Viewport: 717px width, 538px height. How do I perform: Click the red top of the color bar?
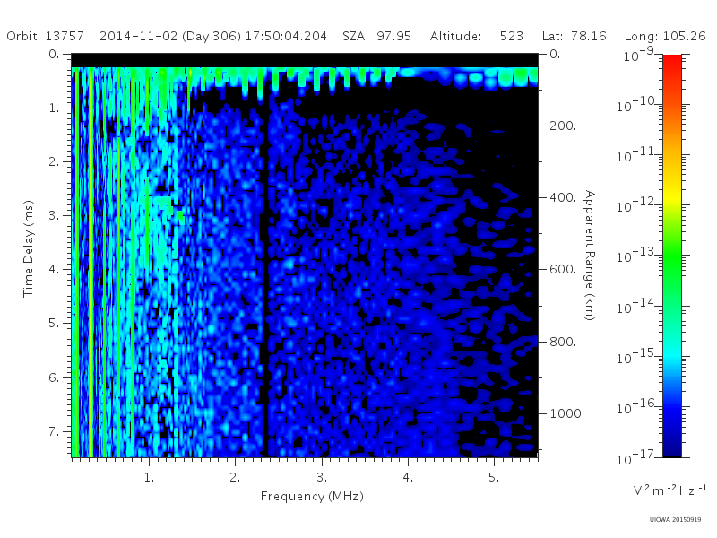coord(672,62)
